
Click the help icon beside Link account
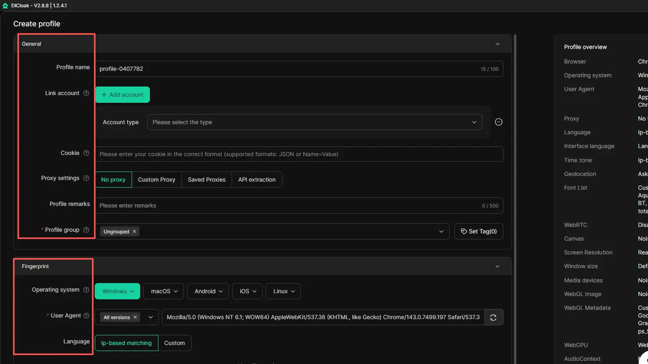click(86, 93)
